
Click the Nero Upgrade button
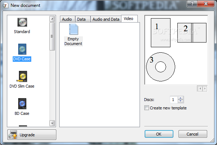pyautogui.click(x=32, y=134)
